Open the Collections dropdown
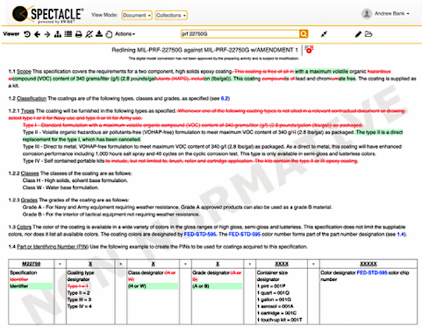422x330 pixels. (171, 15)
